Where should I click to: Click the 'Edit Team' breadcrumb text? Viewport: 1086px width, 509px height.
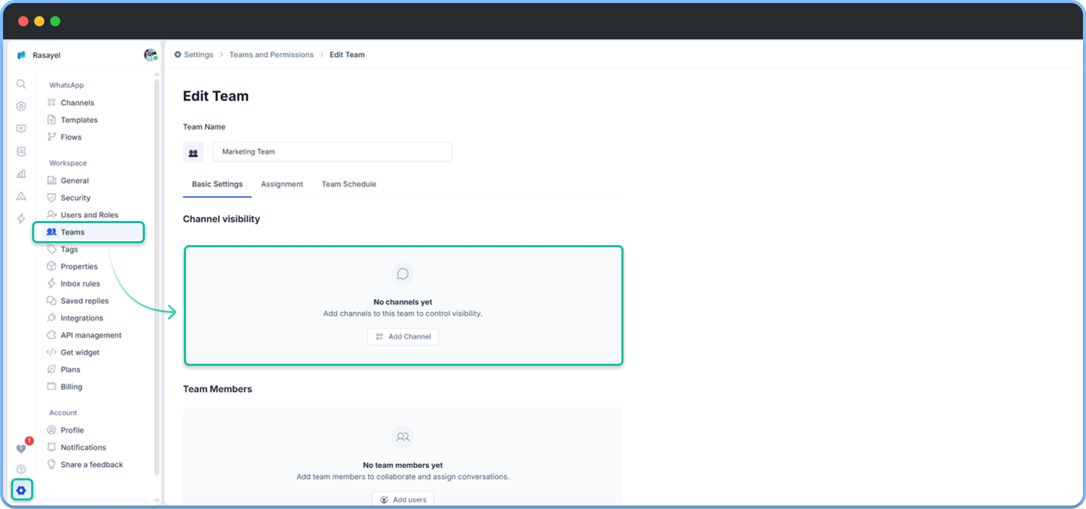pos(347,55)
